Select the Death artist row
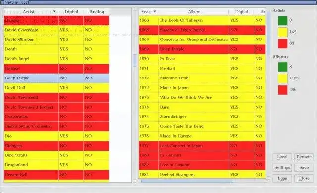Image resolution: width=317 pixels, height=193 pixels. pos(56,49)
